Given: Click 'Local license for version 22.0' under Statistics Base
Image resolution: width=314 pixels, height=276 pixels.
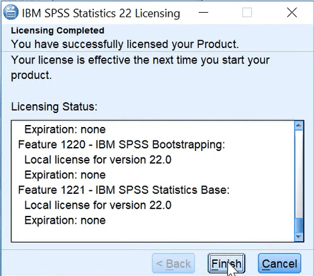Looking at the screenshot, I should point(98,205).
